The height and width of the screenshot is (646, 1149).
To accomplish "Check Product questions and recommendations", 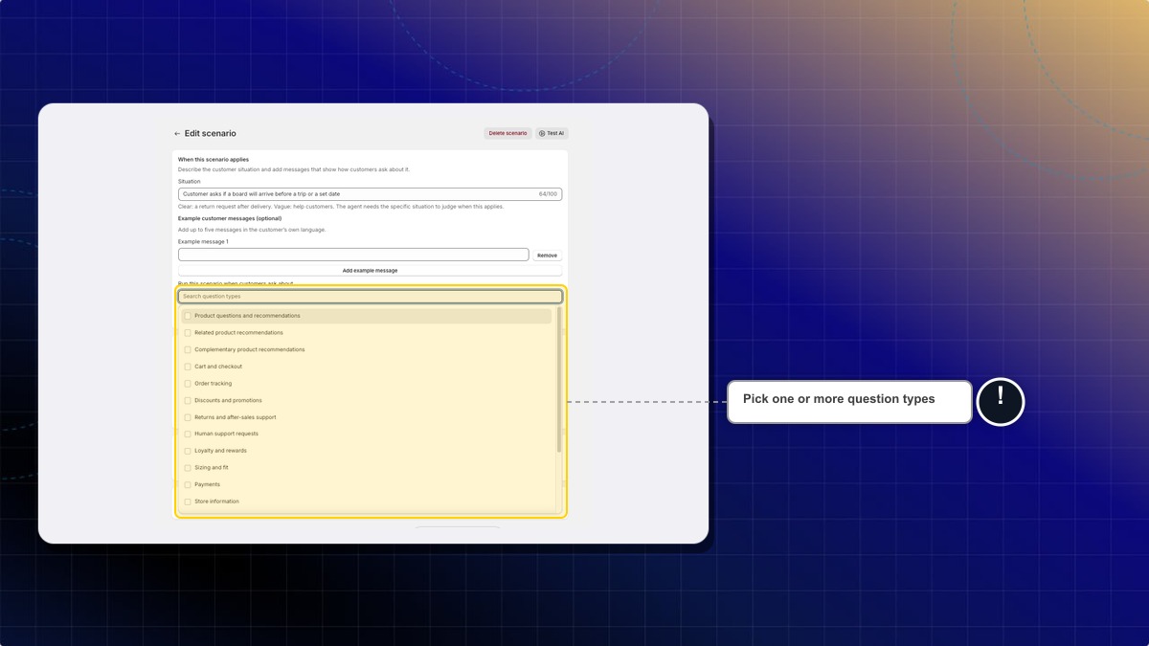I will (188, 316).
